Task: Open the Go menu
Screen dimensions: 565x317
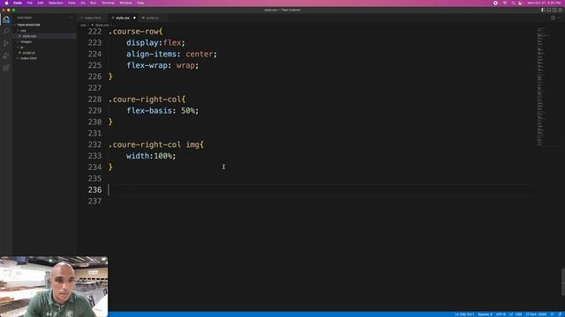Action: 83,3
